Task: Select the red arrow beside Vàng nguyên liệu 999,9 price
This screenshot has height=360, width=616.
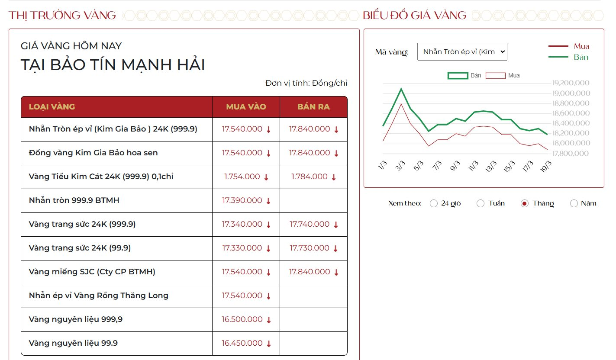Action: pyautogui.click(x=268, y=319)
